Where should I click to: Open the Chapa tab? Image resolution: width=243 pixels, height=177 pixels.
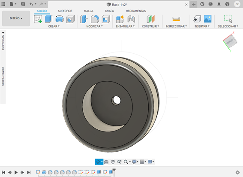110,11
